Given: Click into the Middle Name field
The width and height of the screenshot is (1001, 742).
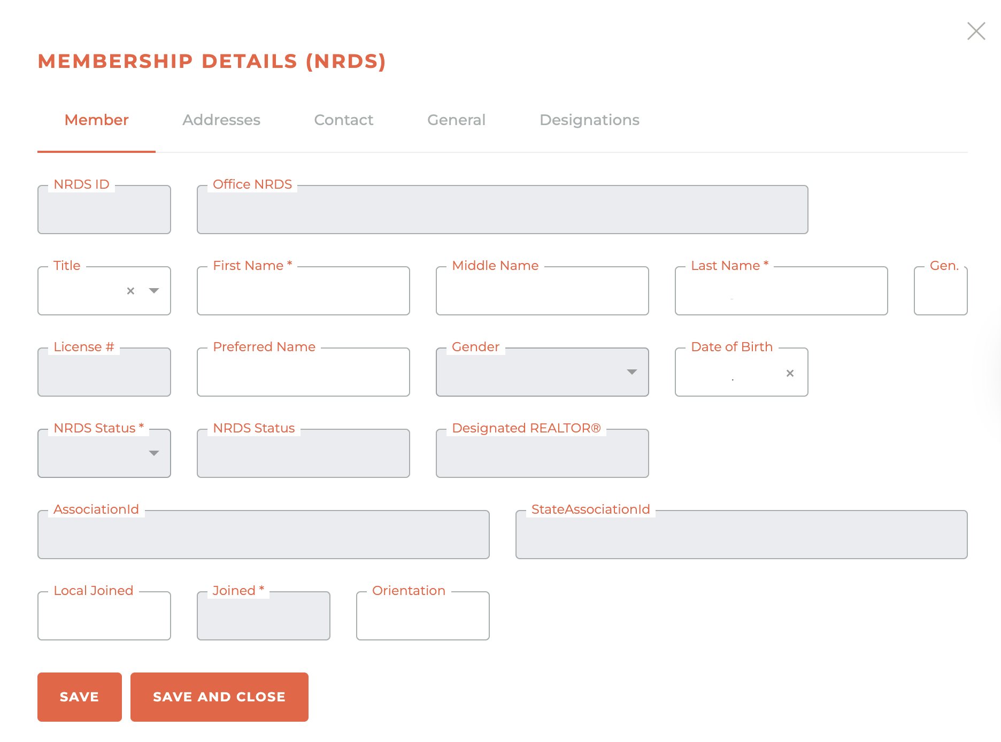Looking at the screenshot, I should tap(542, 292).
